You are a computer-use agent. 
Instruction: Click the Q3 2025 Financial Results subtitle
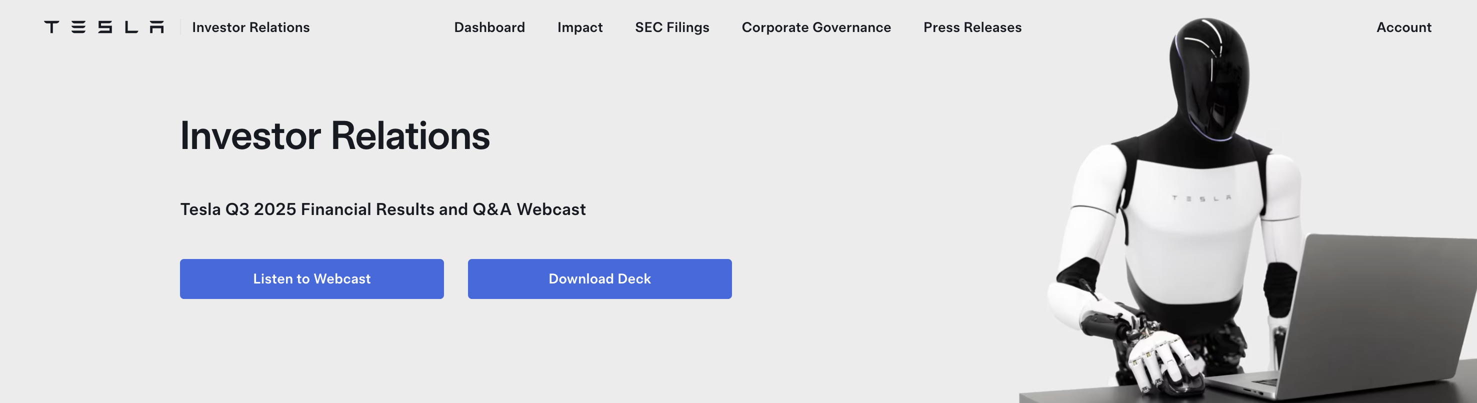(x=382, y=209)
